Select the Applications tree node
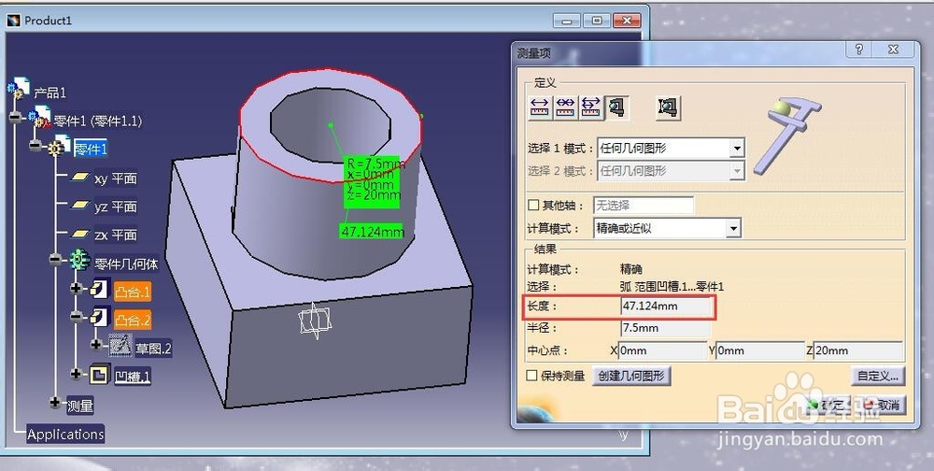Image resolution: width=934 pixels, height=471 pixels. [65, 434]
